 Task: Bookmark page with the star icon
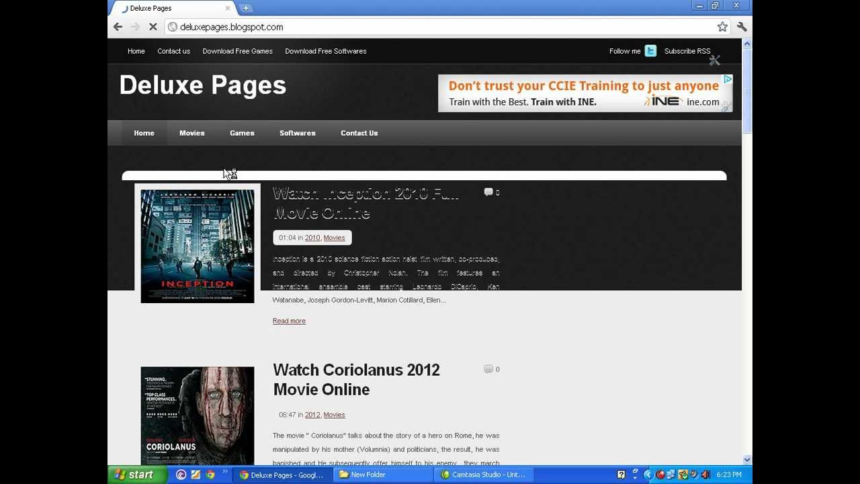(722, 27)
